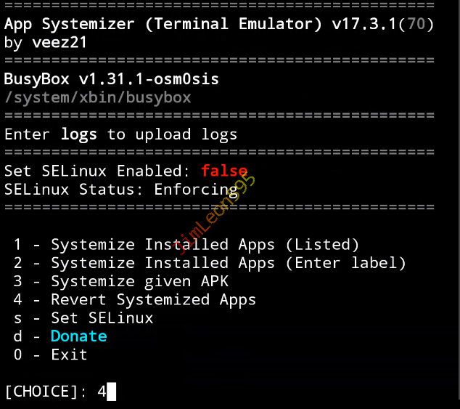
Task: Click the white block cursor after 4
Action: (111, 392)
